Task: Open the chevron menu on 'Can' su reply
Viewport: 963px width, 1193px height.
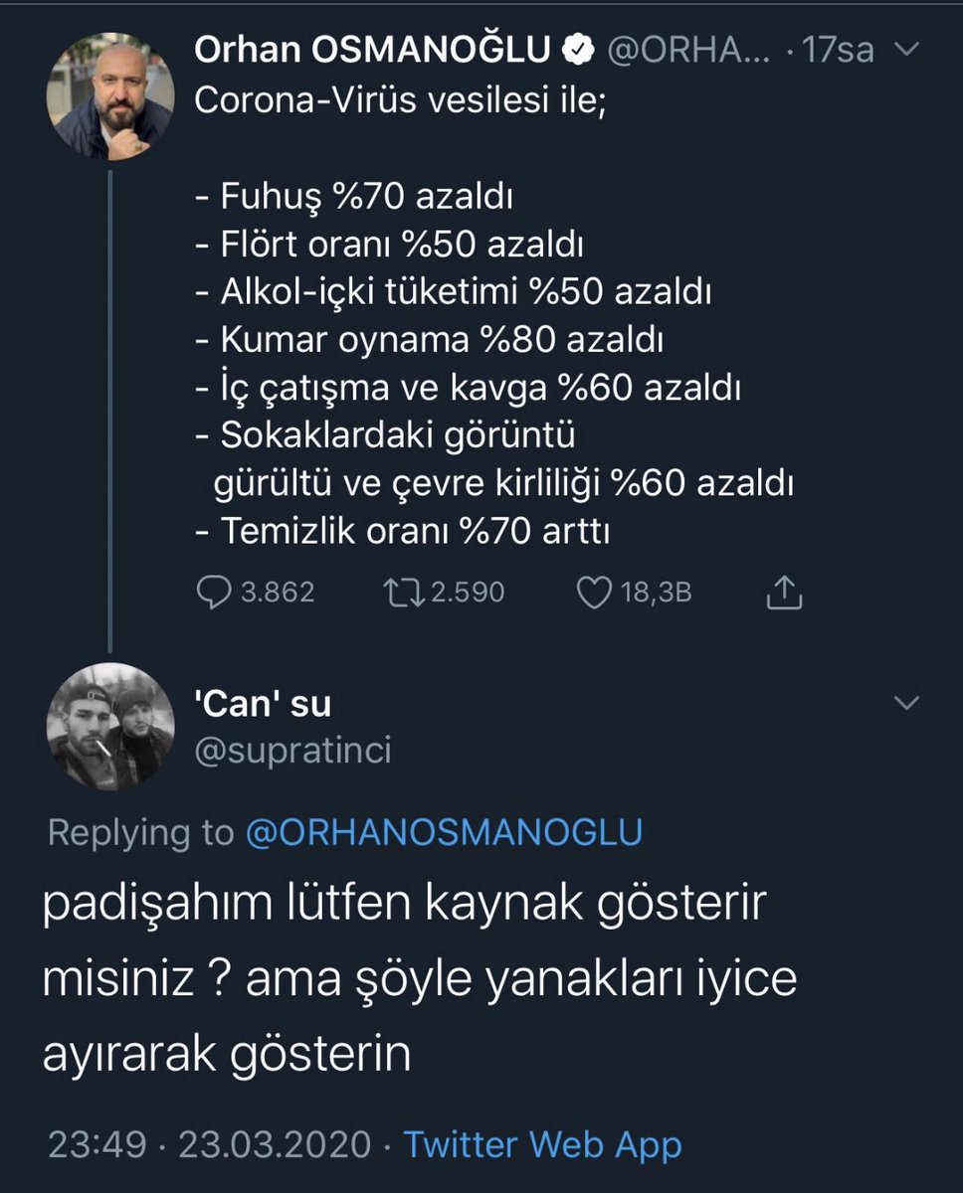Action: click(x=908, y=704)
